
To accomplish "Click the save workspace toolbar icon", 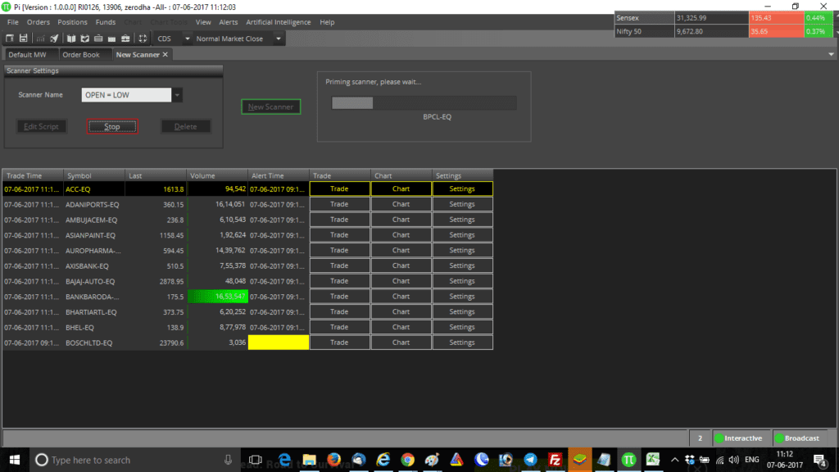I will point(24,38).
